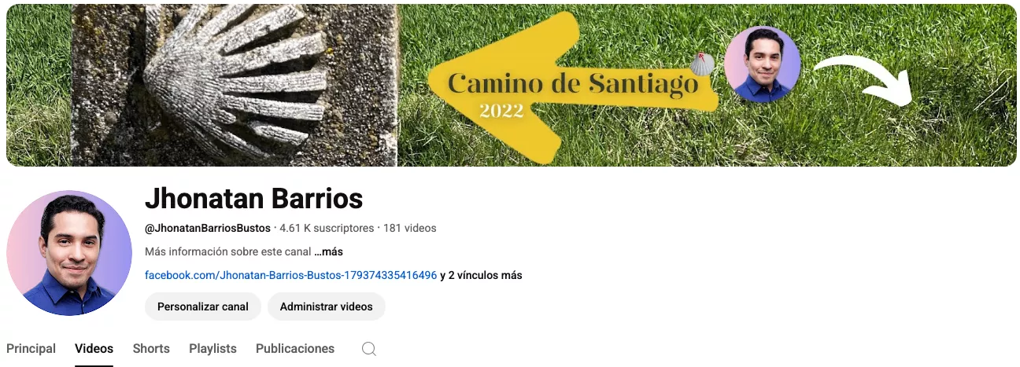This screenshot has width=1020, height=367.
Task: Click the Jhonatan Barrios channel title
Action: point(253,199)
